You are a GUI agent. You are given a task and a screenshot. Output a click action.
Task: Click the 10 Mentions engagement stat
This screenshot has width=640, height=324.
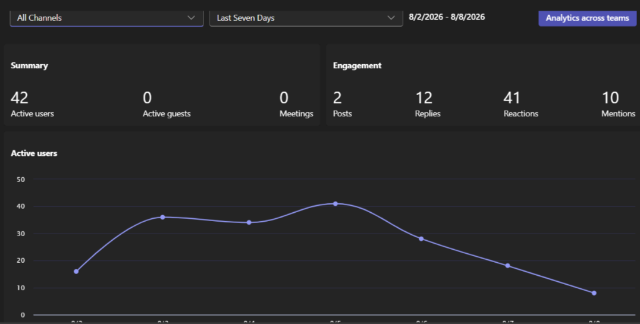tap(619, 104)
